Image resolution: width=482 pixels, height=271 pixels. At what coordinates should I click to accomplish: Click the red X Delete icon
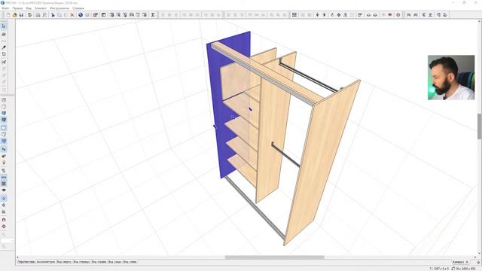[72, 15]
